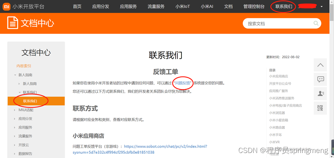This screenshot has width=334, height=158.
Task: Jump to 小米浏览器 in 目录
Action: 277,113
